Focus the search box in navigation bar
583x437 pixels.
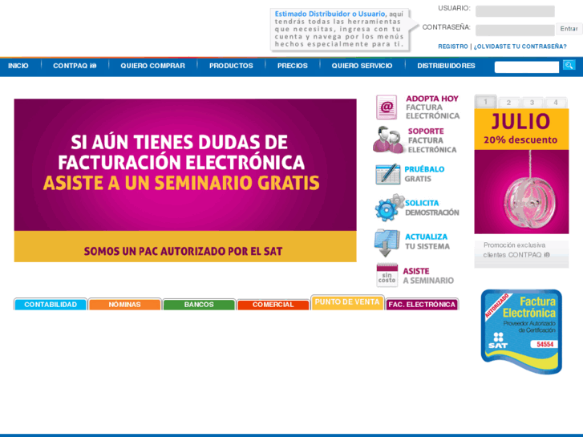(527, 67)
